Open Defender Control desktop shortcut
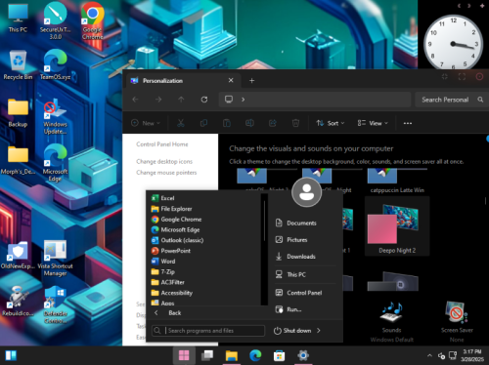This screenshot has height=365, width=489. click(55, 304)
